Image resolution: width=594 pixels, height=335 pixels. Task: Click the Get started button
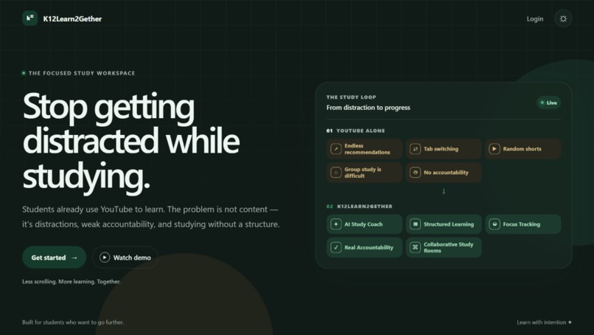55,258
